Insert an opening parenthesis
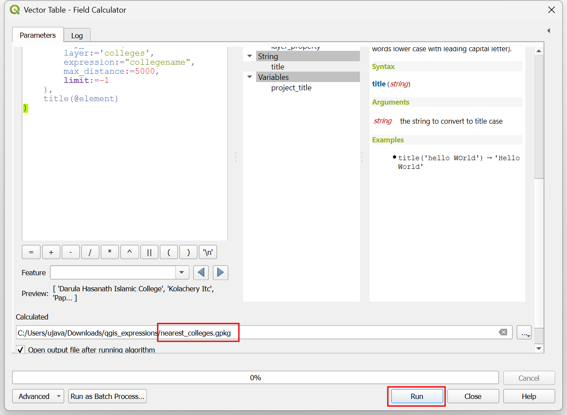This screenshot has width=567, height=415. coord(169,252)
